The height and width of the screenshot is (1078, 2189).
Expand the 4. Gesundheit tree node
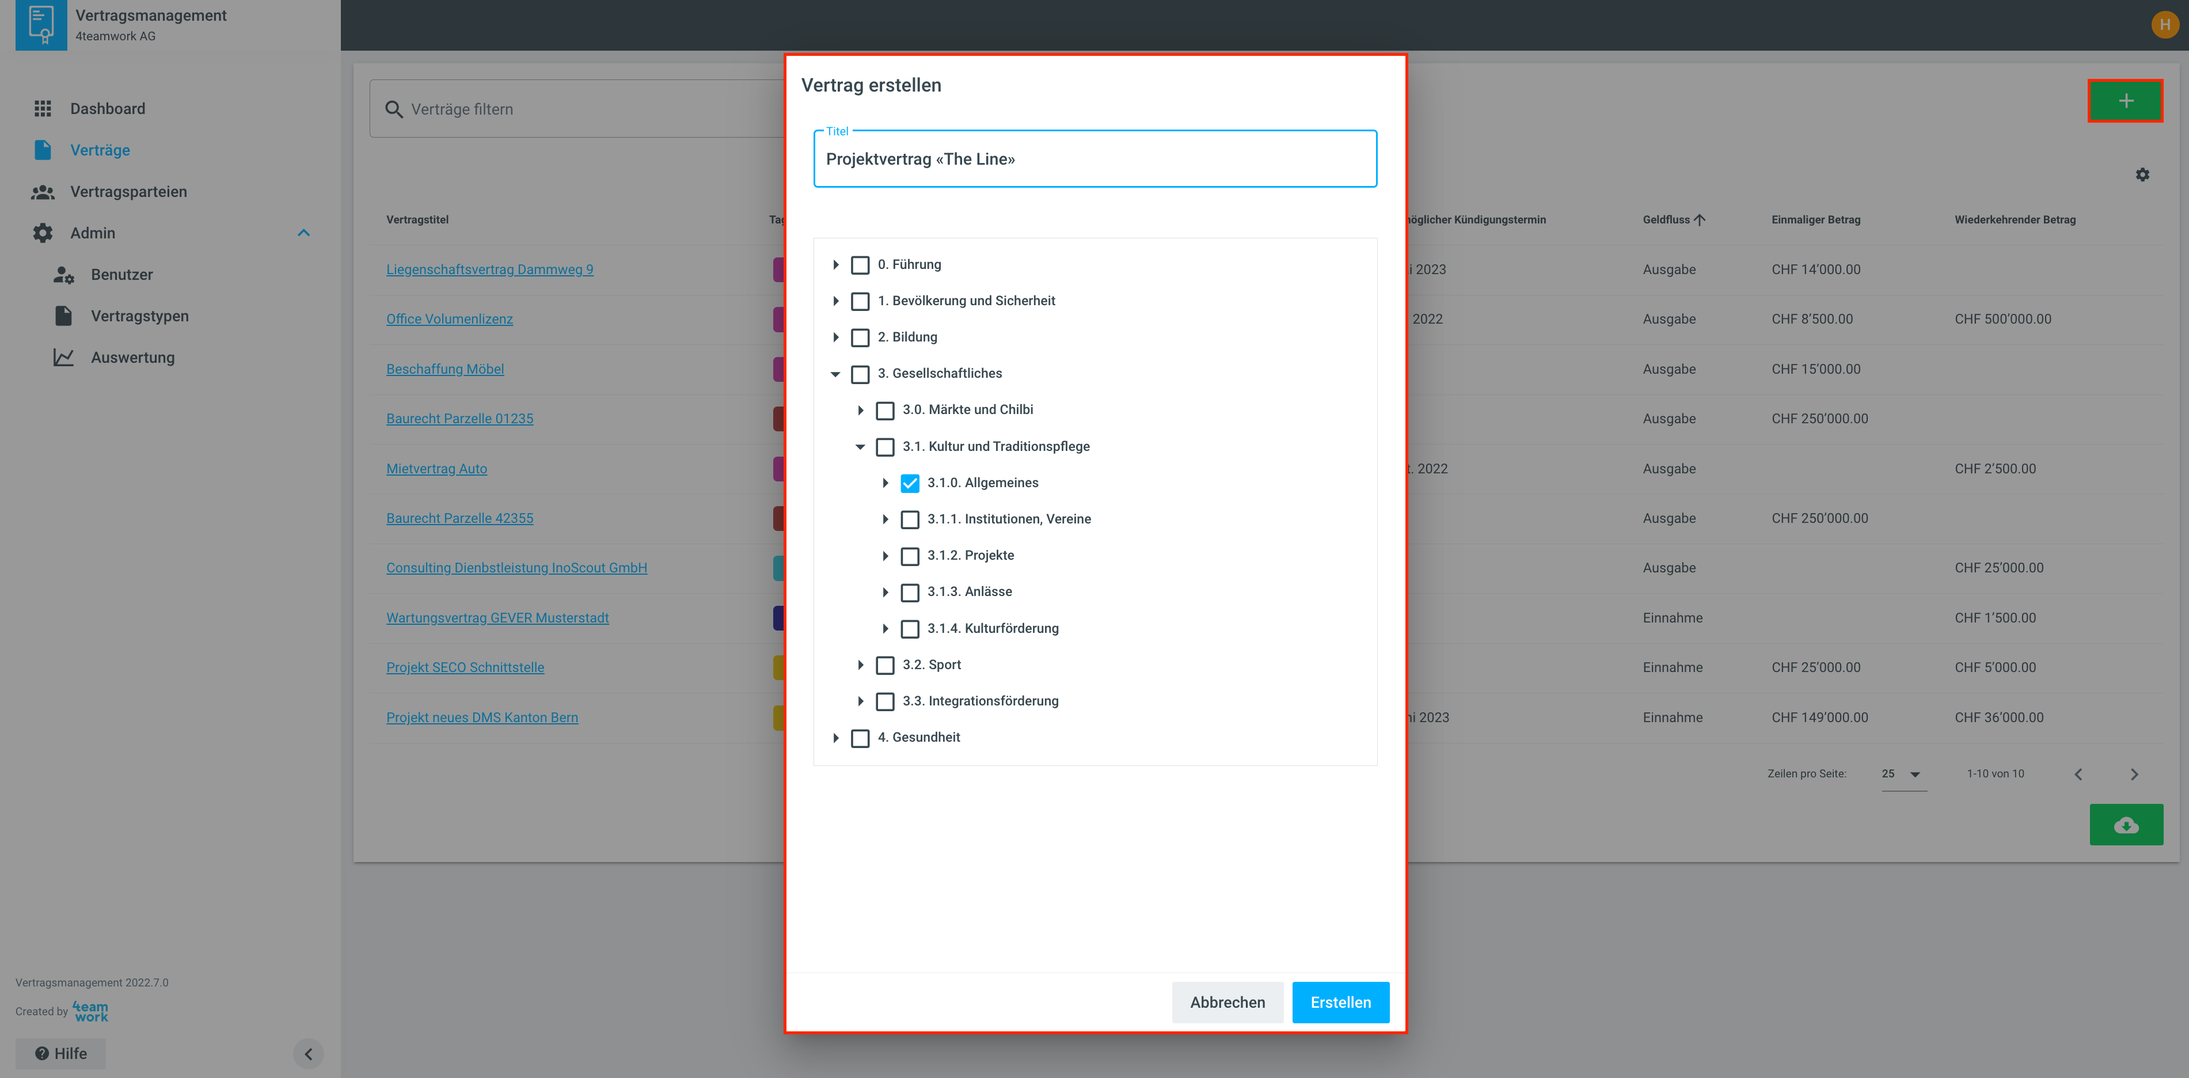click(x=835, y=738)
